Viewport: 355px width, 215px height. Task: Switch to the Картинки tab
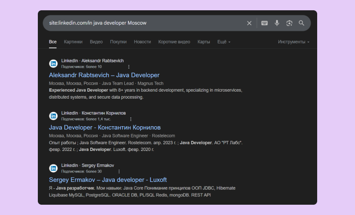click(73, 42)
